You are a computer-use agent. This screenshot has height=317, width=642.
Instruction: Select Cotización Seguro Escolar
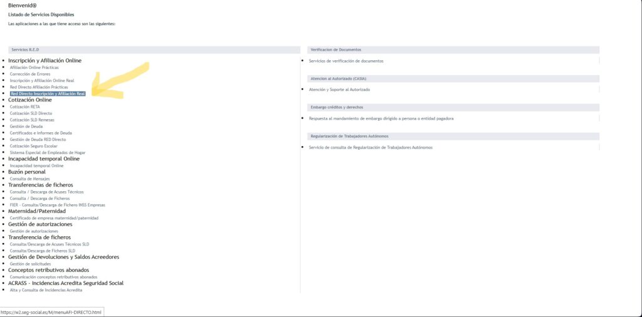tap(33, 146)
